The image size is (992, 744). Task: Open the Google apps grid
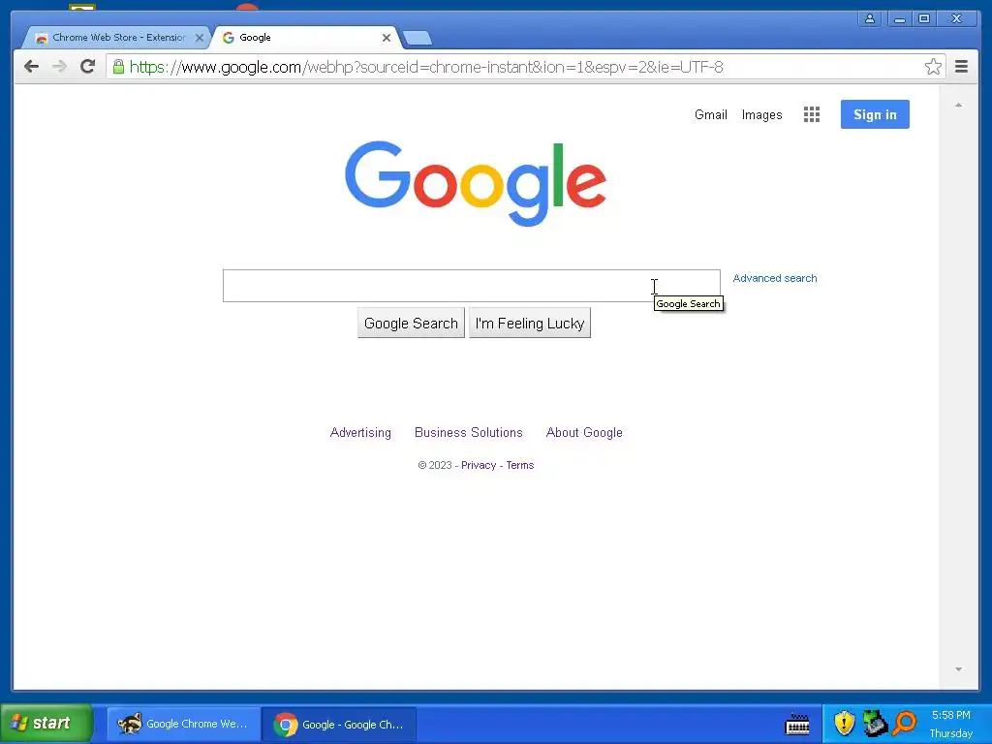click(811, 114)
